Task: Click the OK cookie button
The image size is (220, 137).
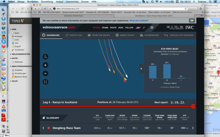Action: click(x=192, y=21)
